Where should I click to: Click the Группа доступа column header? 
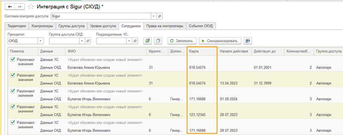[x=329, y=51]
